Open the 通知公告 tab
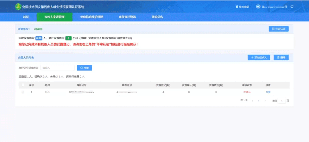Image resolution: width=309 pixels, height=142 pixels. 157,17
